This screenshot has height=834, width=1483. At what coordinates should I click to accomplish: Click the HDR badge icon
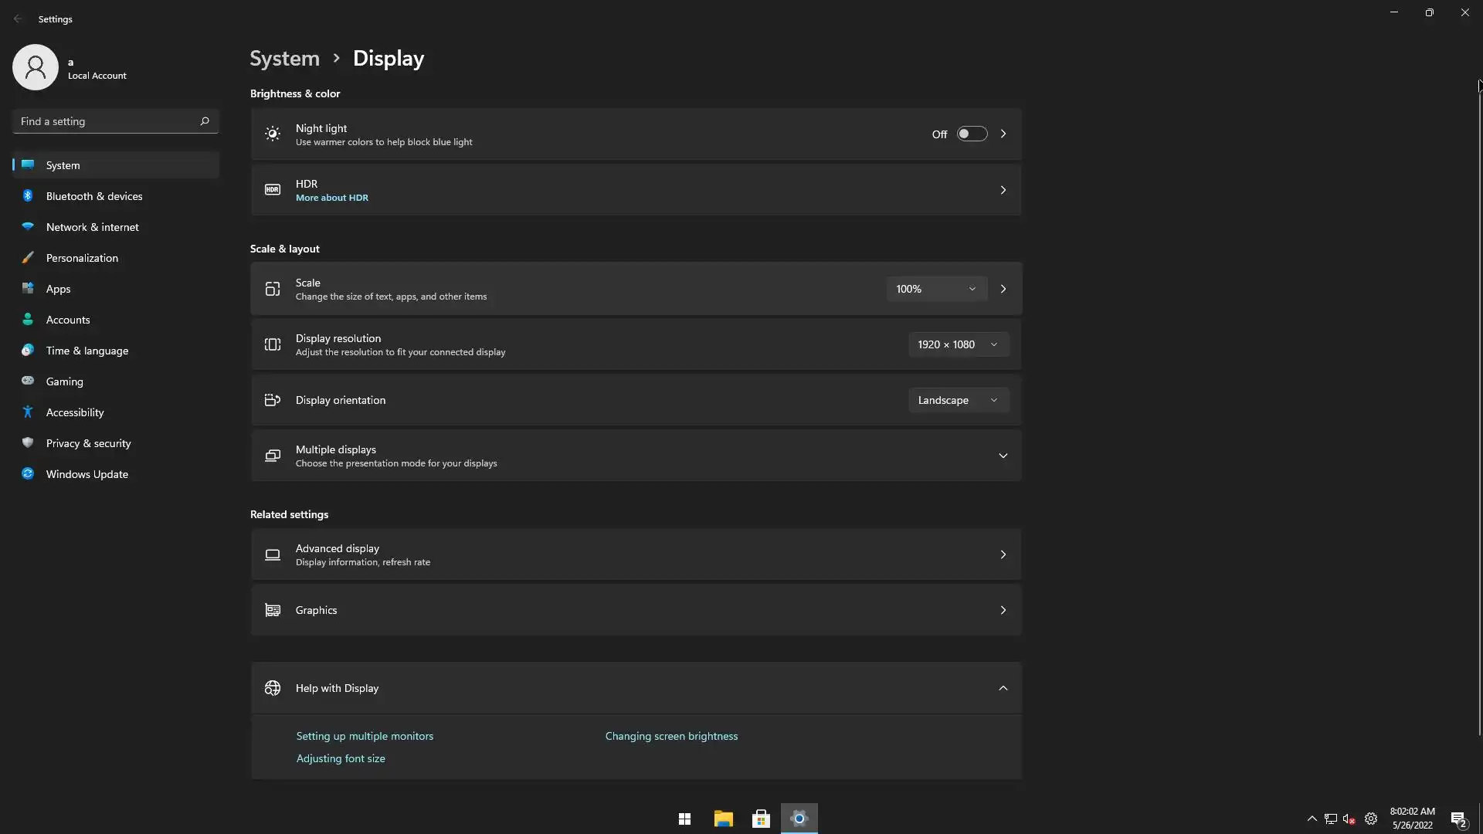pos(272,190)
